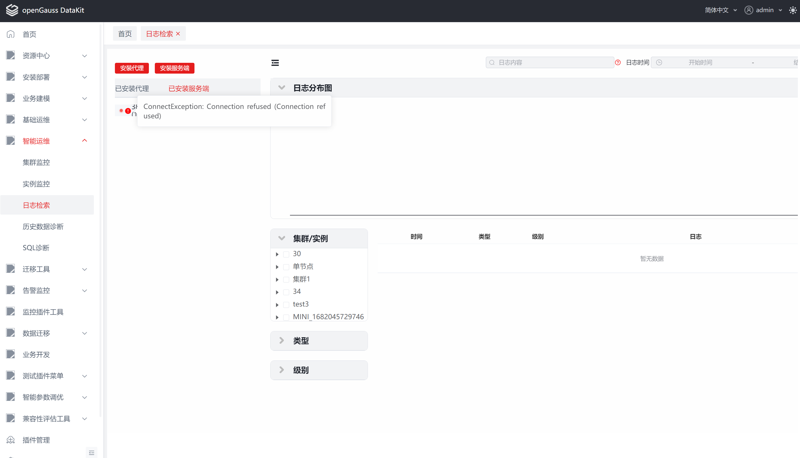Click the home icon (首页) in the sidebar

tap(11, 34)
